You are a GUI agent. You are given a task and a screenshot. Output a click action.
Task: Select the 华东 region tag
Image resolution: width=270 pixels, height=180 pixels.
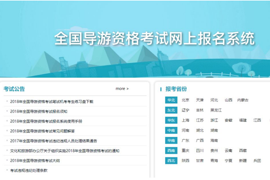(171, 120)
